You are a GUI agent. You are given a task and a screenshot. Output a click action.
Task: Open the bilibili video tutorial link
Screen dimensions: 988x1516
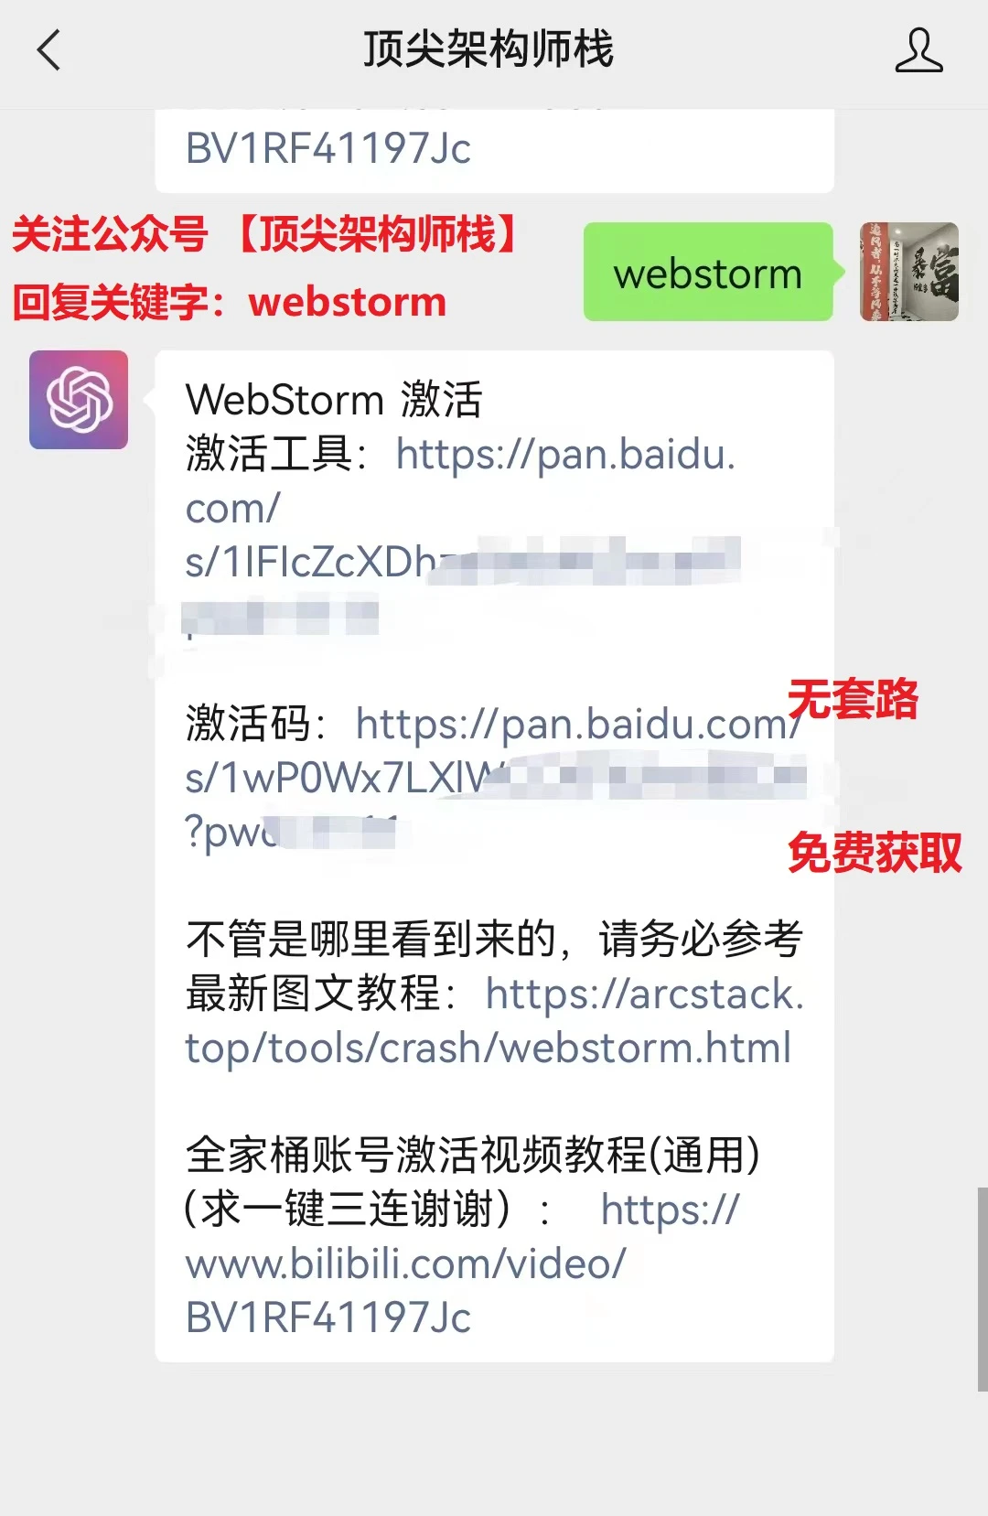click(x=462, y=1263)
